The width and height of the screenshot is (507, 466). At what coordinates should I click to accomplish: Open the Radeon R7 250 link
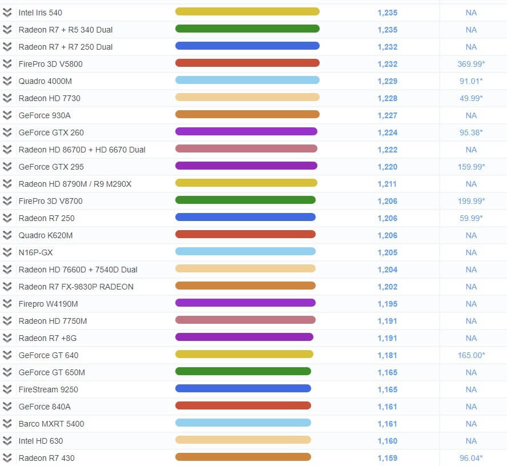[x=47, y=218]
